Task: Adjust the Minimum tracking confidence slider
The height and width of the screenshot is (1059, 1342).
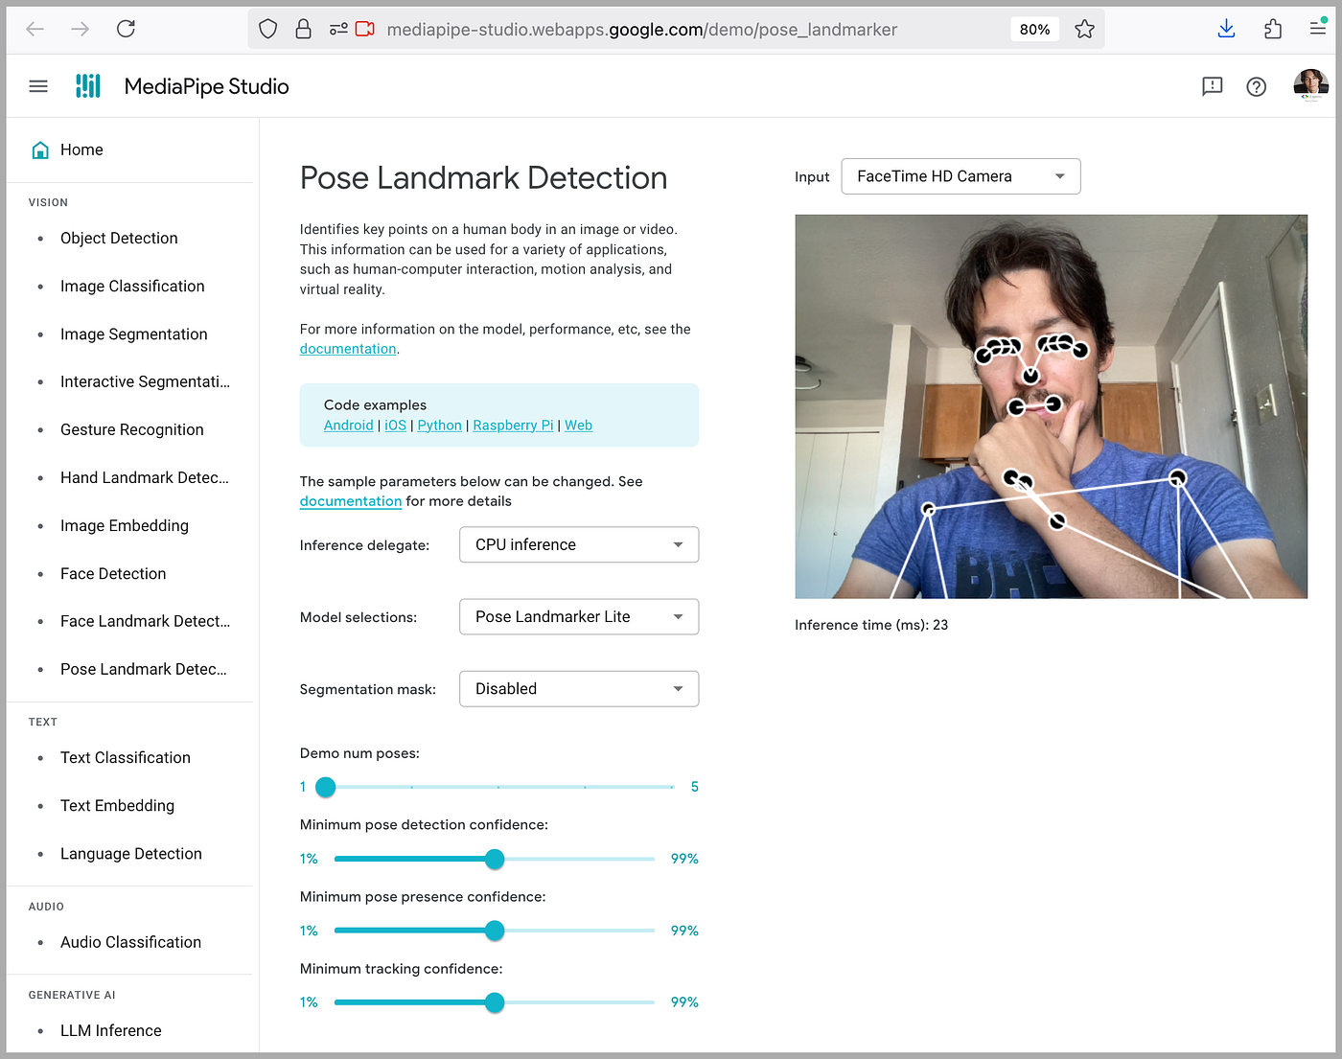Action: (495, 1001)
